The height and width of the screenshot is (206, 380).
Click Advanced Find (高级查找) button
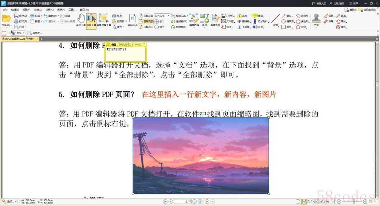[x=368, y=10]
